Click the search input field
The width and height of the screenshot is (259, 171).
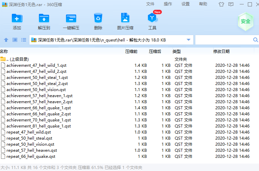pyautogui.click(x=223, y=40)
